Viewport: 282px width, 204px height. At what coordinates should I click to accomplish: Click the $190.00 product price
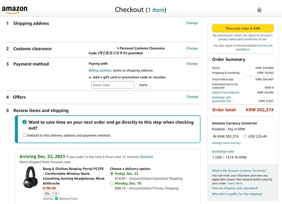pos(49,188)
